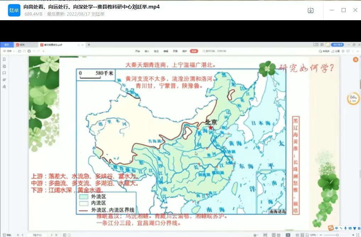Open the stamp panel in the left sidebar
361x237 pixels.
point(4,87)
